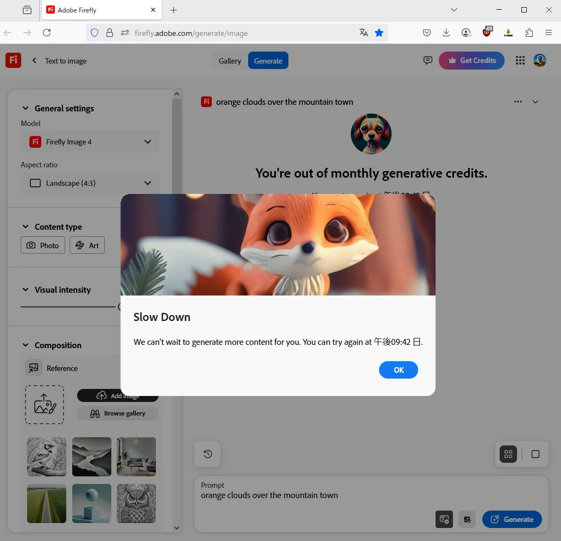The image size is (561, 541).
Task: Open the Firefox account icon
Action: pos(466,33)
